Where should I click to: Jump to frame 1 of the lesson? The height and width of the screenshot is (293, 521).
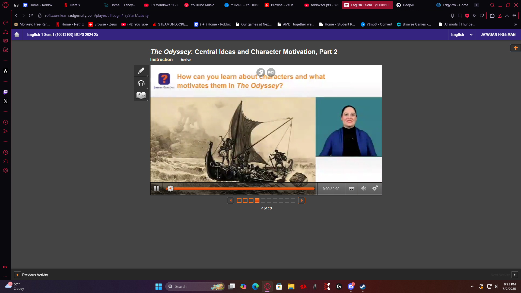click(239, 200)
